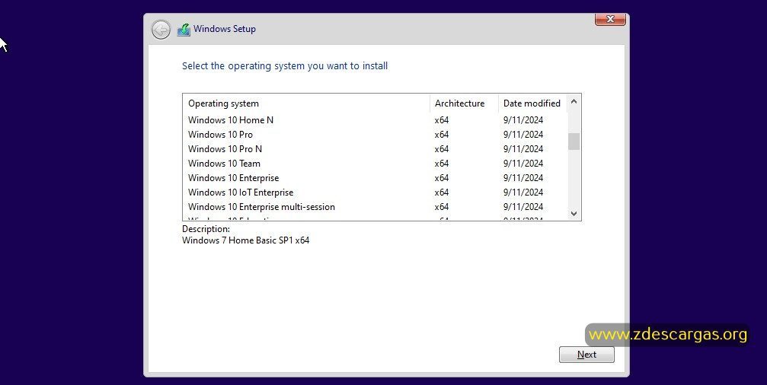767x385 pixels.
Task: Click the Windows Setup title icon
Action: point(184,30)
